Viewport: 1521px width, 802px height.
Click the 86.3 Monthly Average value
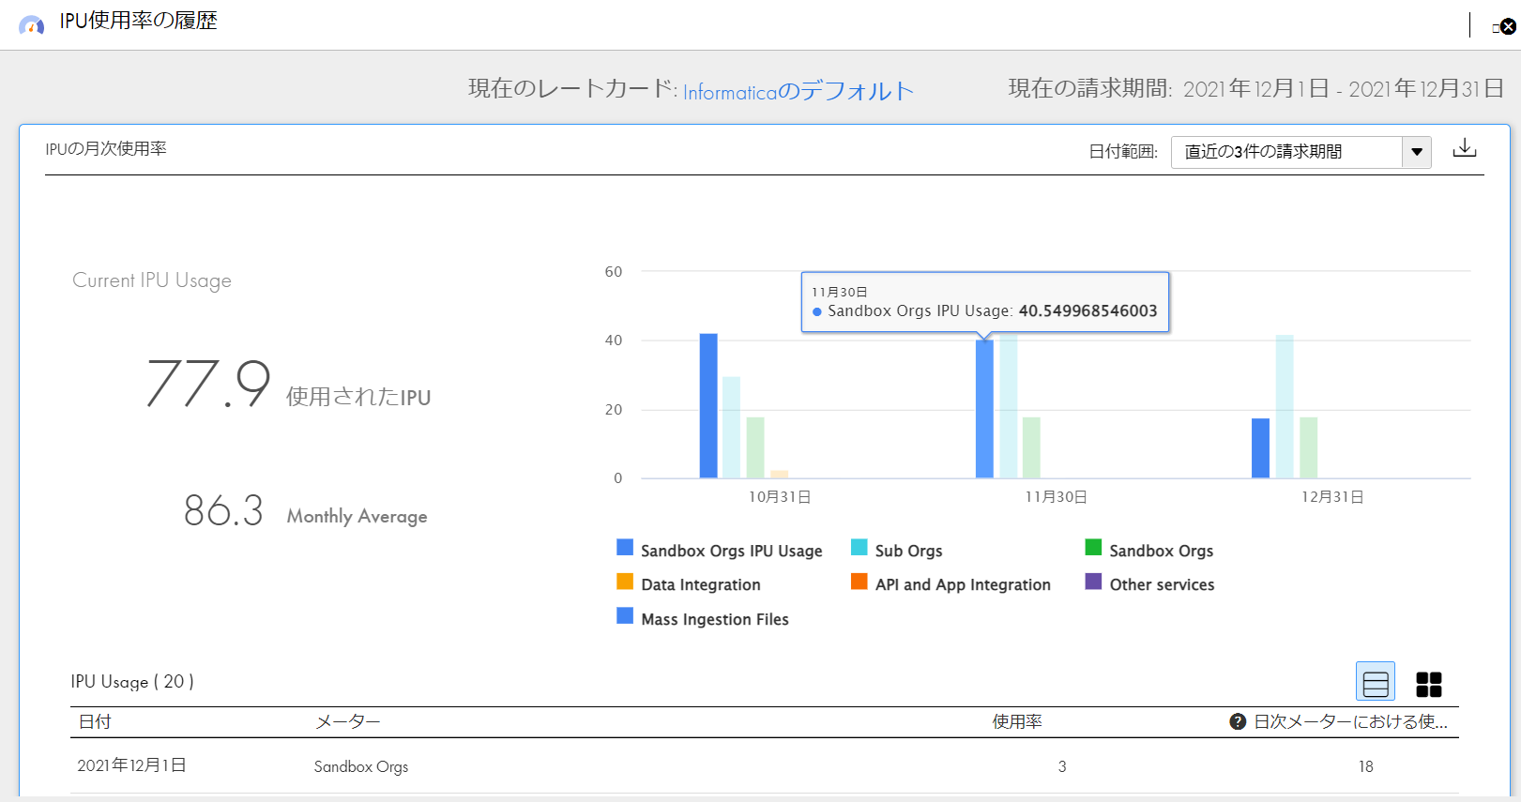[x=223, y=511]
